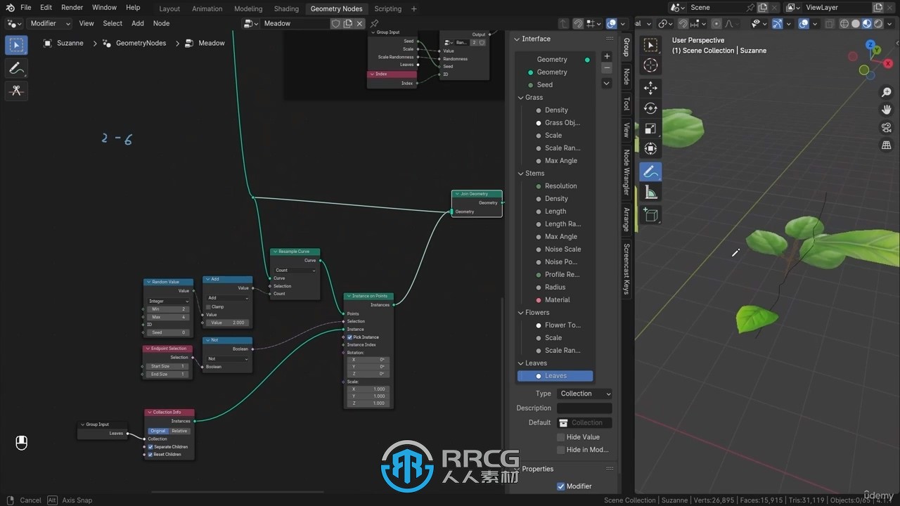Image resolution: width=900 pixels, height=506 pixels.
Task: Click the Max value field on Random Value
Action: pyautogui.click(x=168, y=317)
